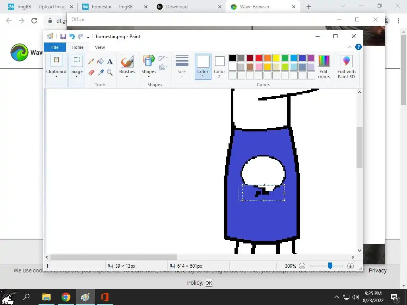
Task: Expand the Clipboard dropdown arrow
Action: point(56,77)
